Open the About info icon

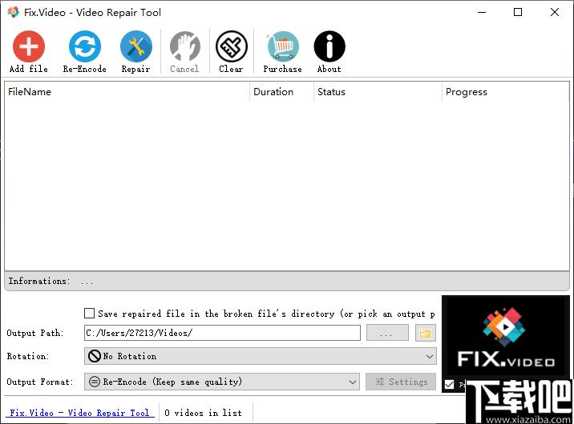pos(329,46)
